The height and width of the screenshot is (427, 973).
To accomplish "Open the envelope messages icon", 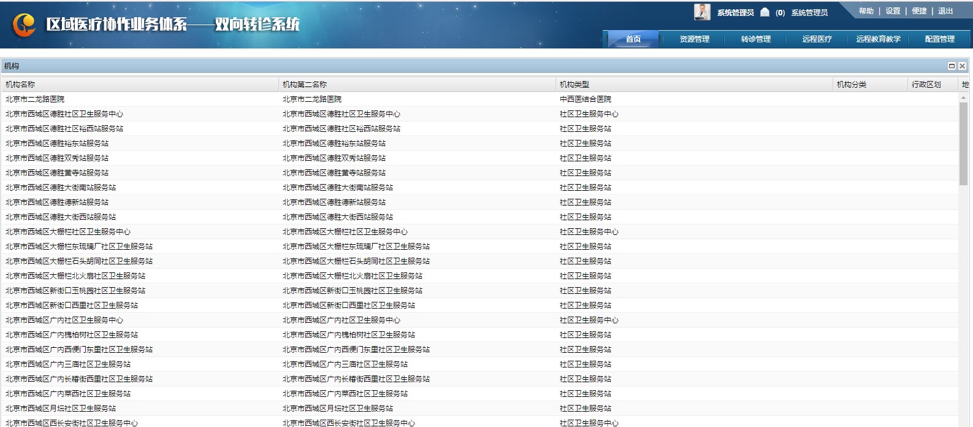I will [x=765, y=12].
